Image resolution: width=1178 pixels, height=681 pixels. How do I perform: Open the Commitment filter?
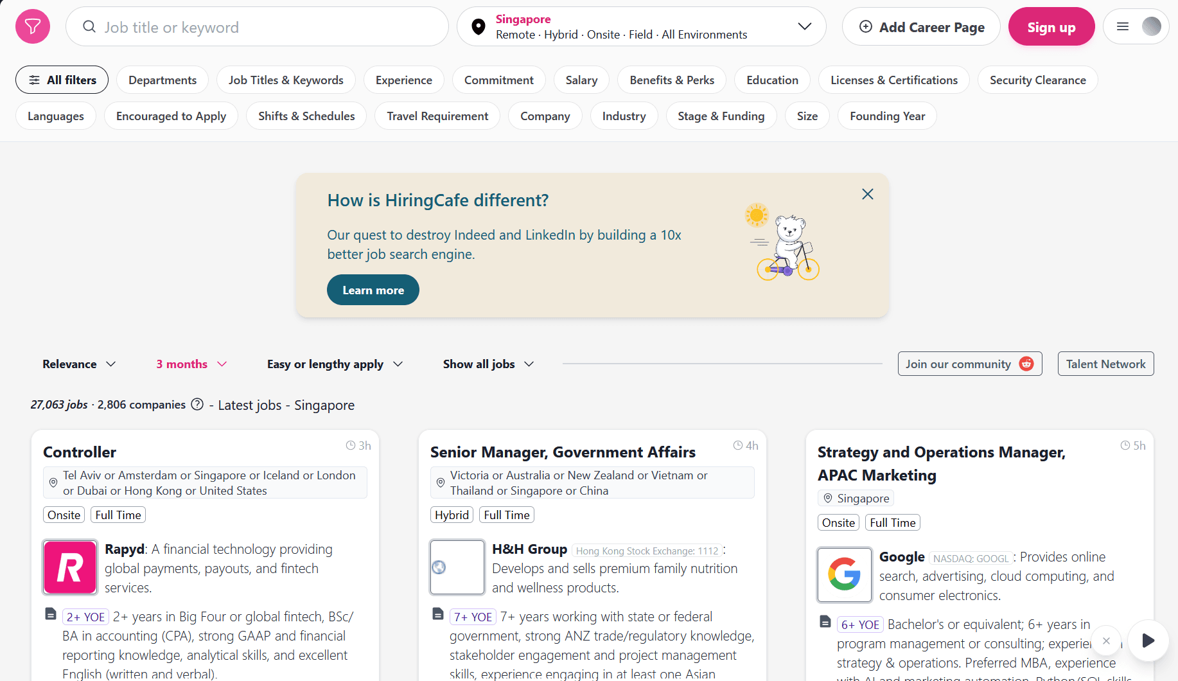(499, 80)
